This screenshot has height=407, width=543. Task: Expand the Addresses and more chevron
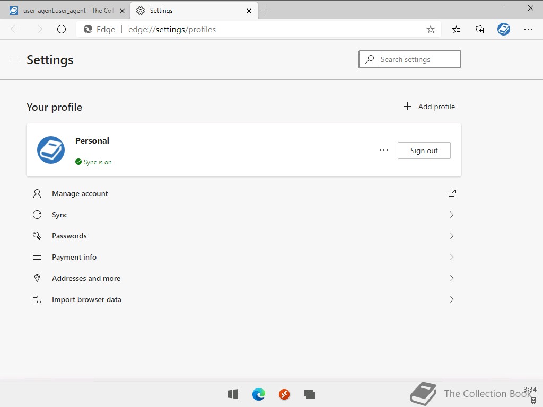point(452,278)
